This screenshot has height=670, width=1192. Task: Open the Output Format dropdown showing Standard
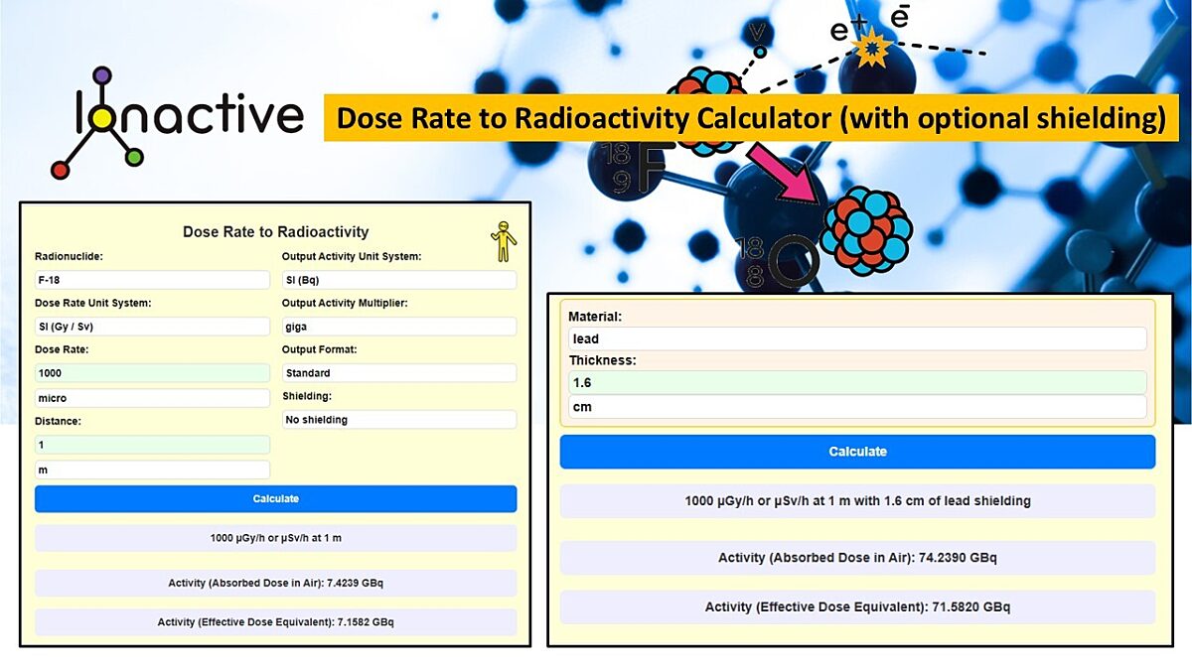click(398, 372)
